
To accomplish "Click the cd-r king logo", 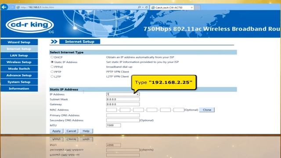I will click(x=30, y=25).
